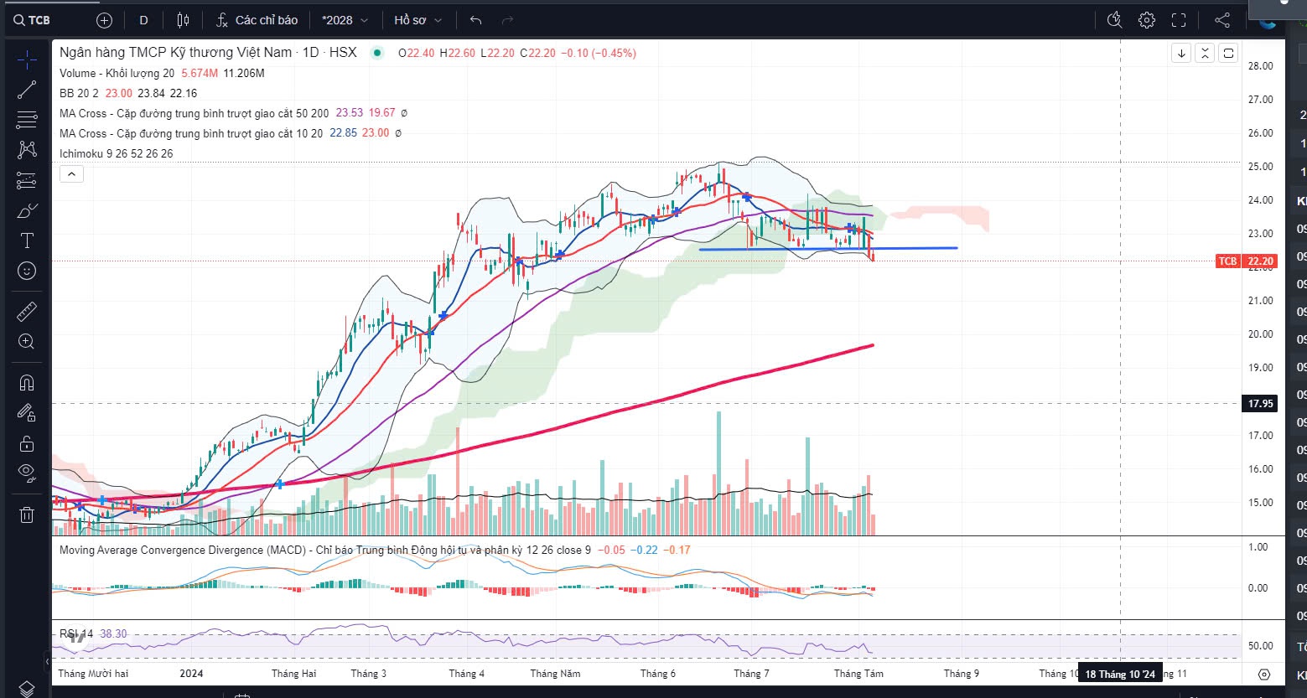This screenshot has height=698, width=1307.
Task: Click the 17.95 price axis label
Action: 1260,403
